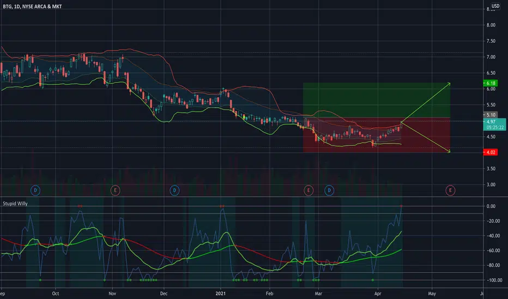The height and width of the screenshot is (299, 508).
Task: Click the Feb label on the time axis
Action: (x=269, y=294)
